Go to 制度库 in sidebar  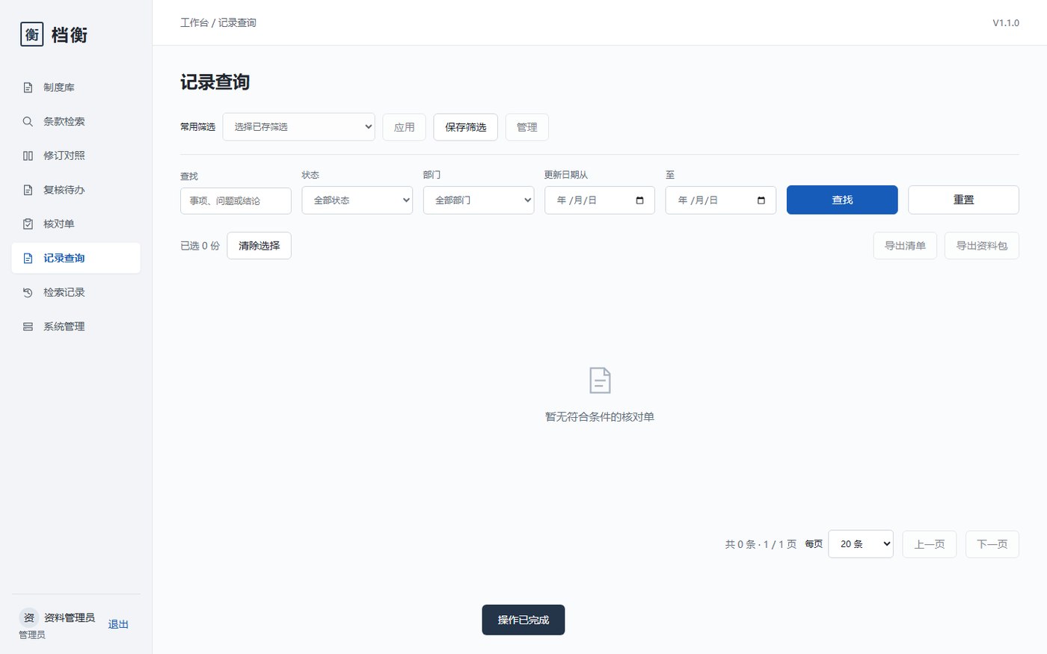point(76,87)
